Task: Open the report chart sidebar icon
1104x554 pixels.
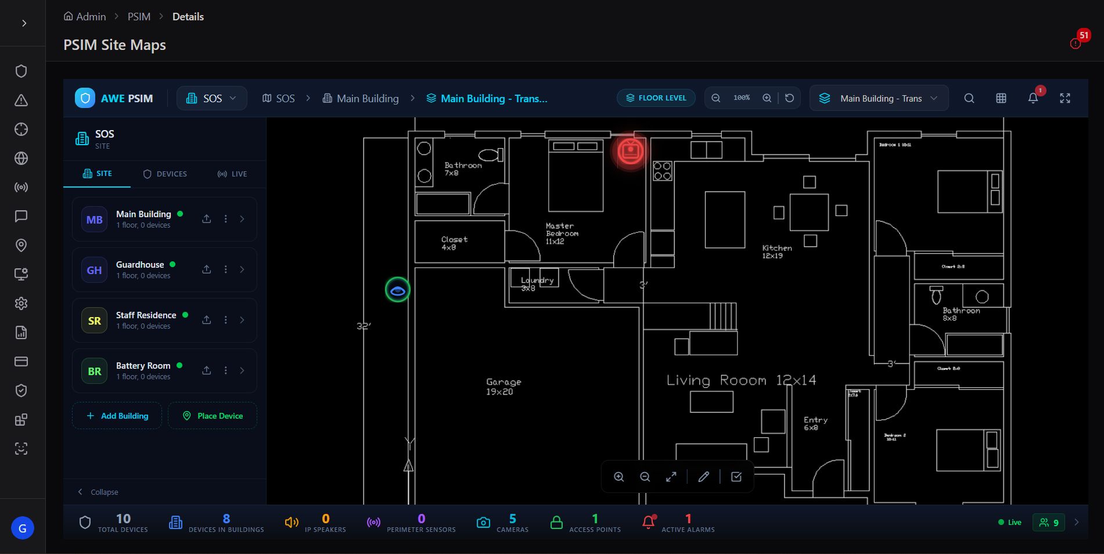Action: 21,333
